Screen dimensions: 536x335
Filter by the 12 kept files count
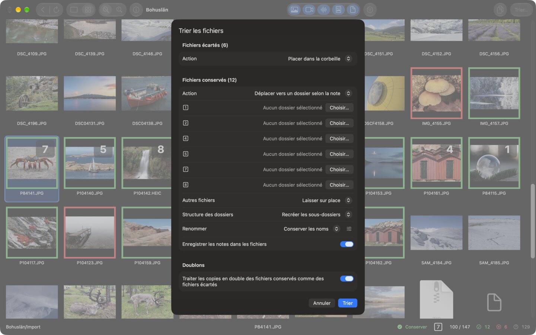[483, 327]
